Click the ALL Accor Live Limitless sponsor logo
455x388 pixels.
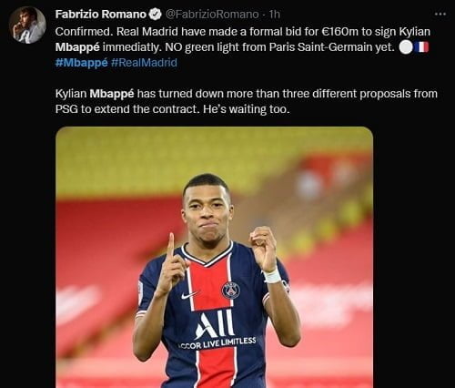pos(217,331)
